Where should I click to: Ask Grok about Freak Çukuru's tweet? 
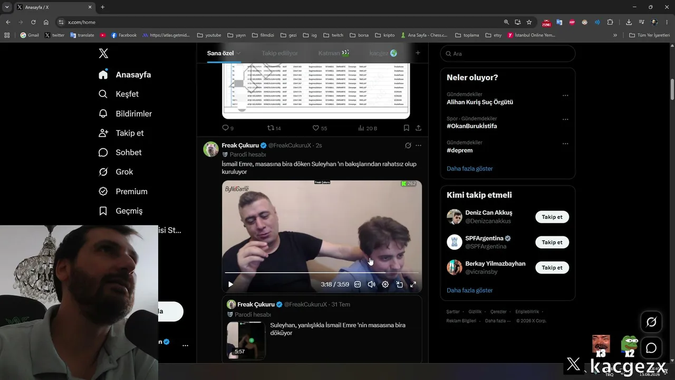click(x=408, y=145)
